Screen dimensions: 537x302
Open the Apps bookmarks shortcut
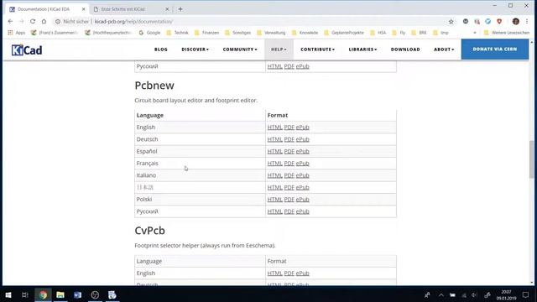coord(17,33)
